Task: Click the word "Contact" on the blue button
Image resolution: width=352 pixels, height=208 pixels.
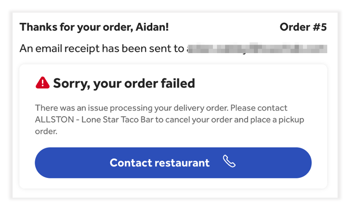Action: (131, 163)
